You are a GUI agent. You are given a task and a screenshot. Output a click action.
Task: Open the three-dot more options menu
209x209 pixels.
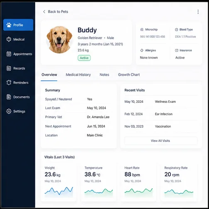point(198,12)
